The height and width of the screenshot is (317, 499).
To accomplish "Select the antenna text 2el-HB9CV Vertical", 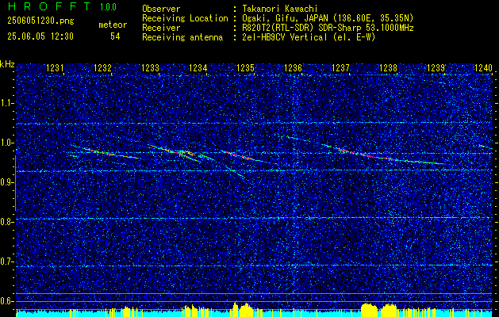I will 285,37.
